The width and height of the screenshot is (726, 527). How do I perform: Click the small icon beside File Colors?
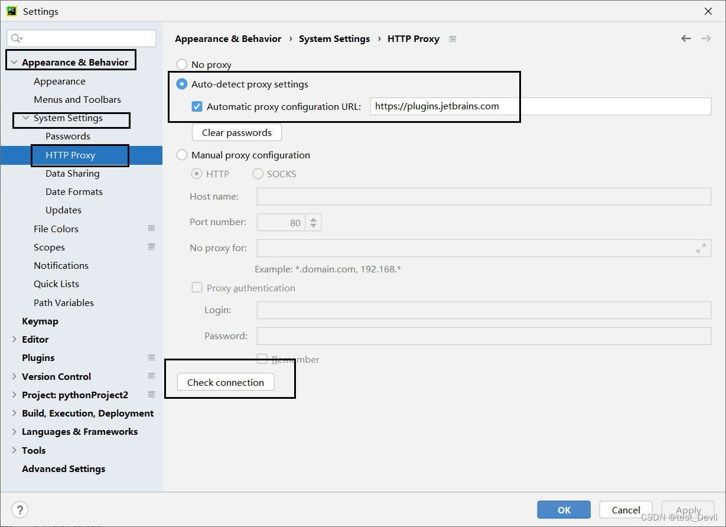151,228
